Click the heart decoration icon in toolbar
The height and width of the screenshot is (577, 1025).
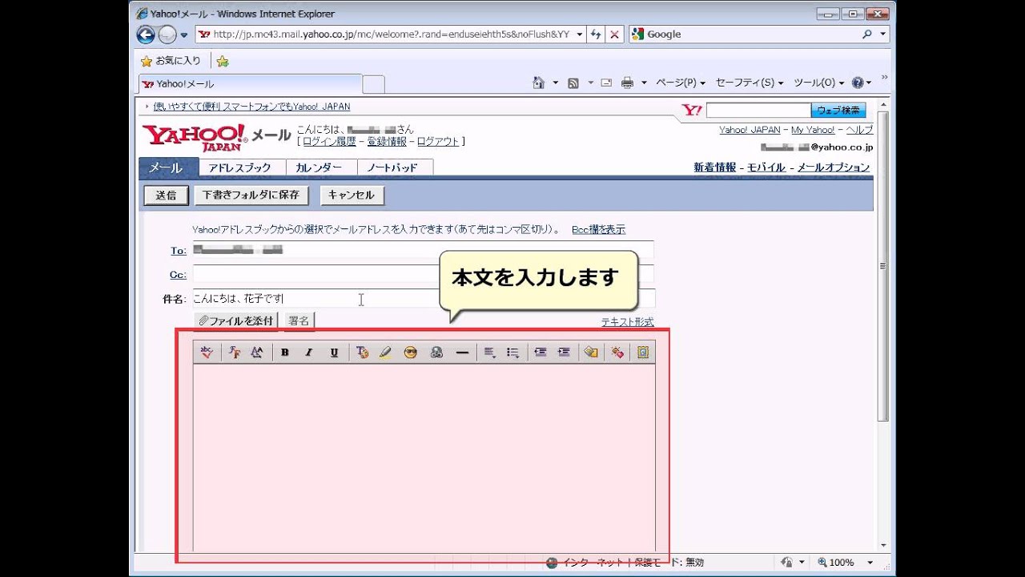click(x=617, y=352)
